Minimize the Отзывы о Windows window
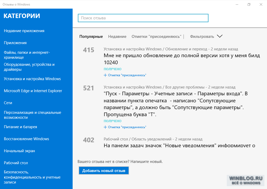 (x=237, y=4)
